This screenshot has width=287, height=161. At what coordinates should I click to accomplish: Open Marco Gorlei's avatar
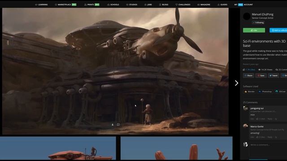pyautogui.click(x=245, y=126)
